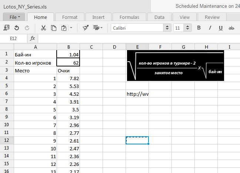Open the Review tab
The height and width of the screenshot is (173, 240).
tap(212, 17)
